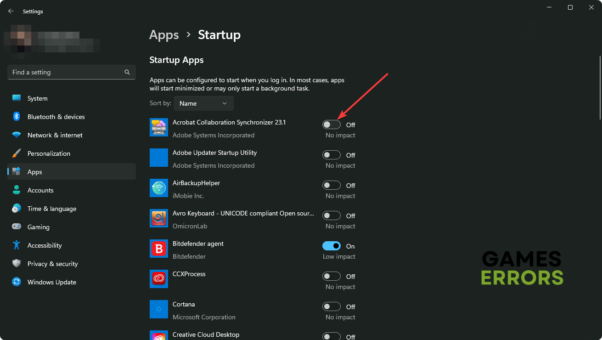This screenshot has width=602, height=340.
Task: Open Windows Update in the sidebar
Action: [51, 282]
